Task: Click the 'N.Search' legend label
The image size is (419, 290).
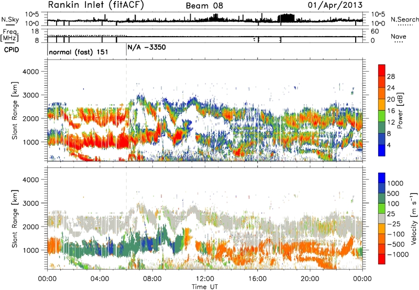Action: tap(404, 19)
